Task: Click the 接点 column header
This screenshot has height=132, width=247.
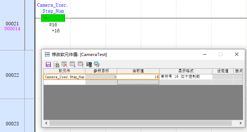Action: coord(238,71)
